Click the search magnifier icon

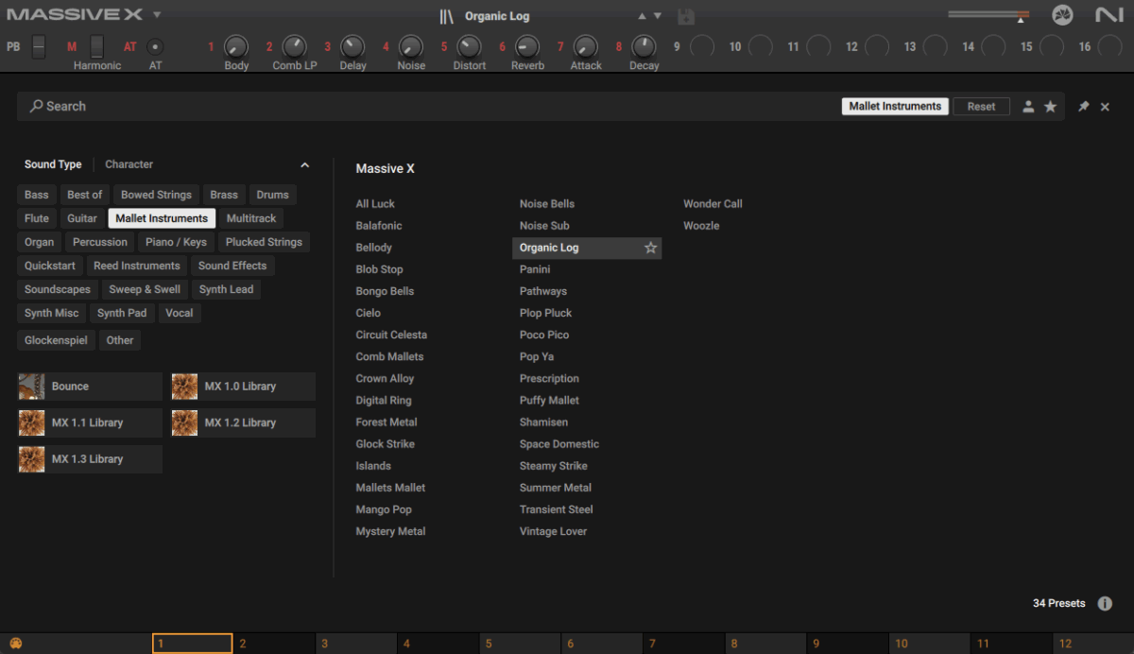[36, 106]
